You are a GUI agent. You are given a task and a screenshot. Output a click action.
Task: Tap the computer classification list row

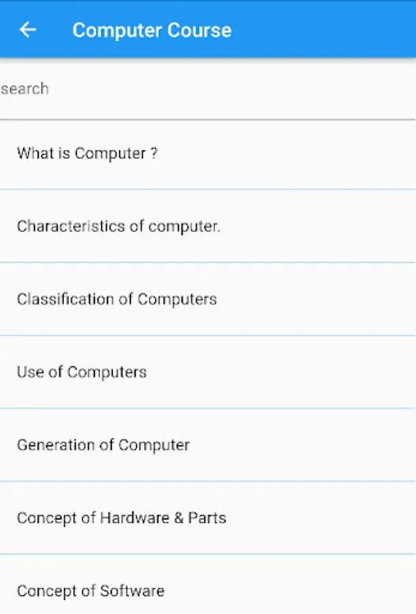(208, 299)
